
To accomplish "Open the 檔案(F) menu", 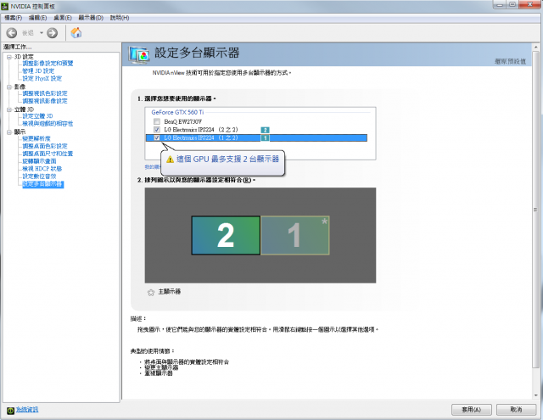I will coord(14,18).
